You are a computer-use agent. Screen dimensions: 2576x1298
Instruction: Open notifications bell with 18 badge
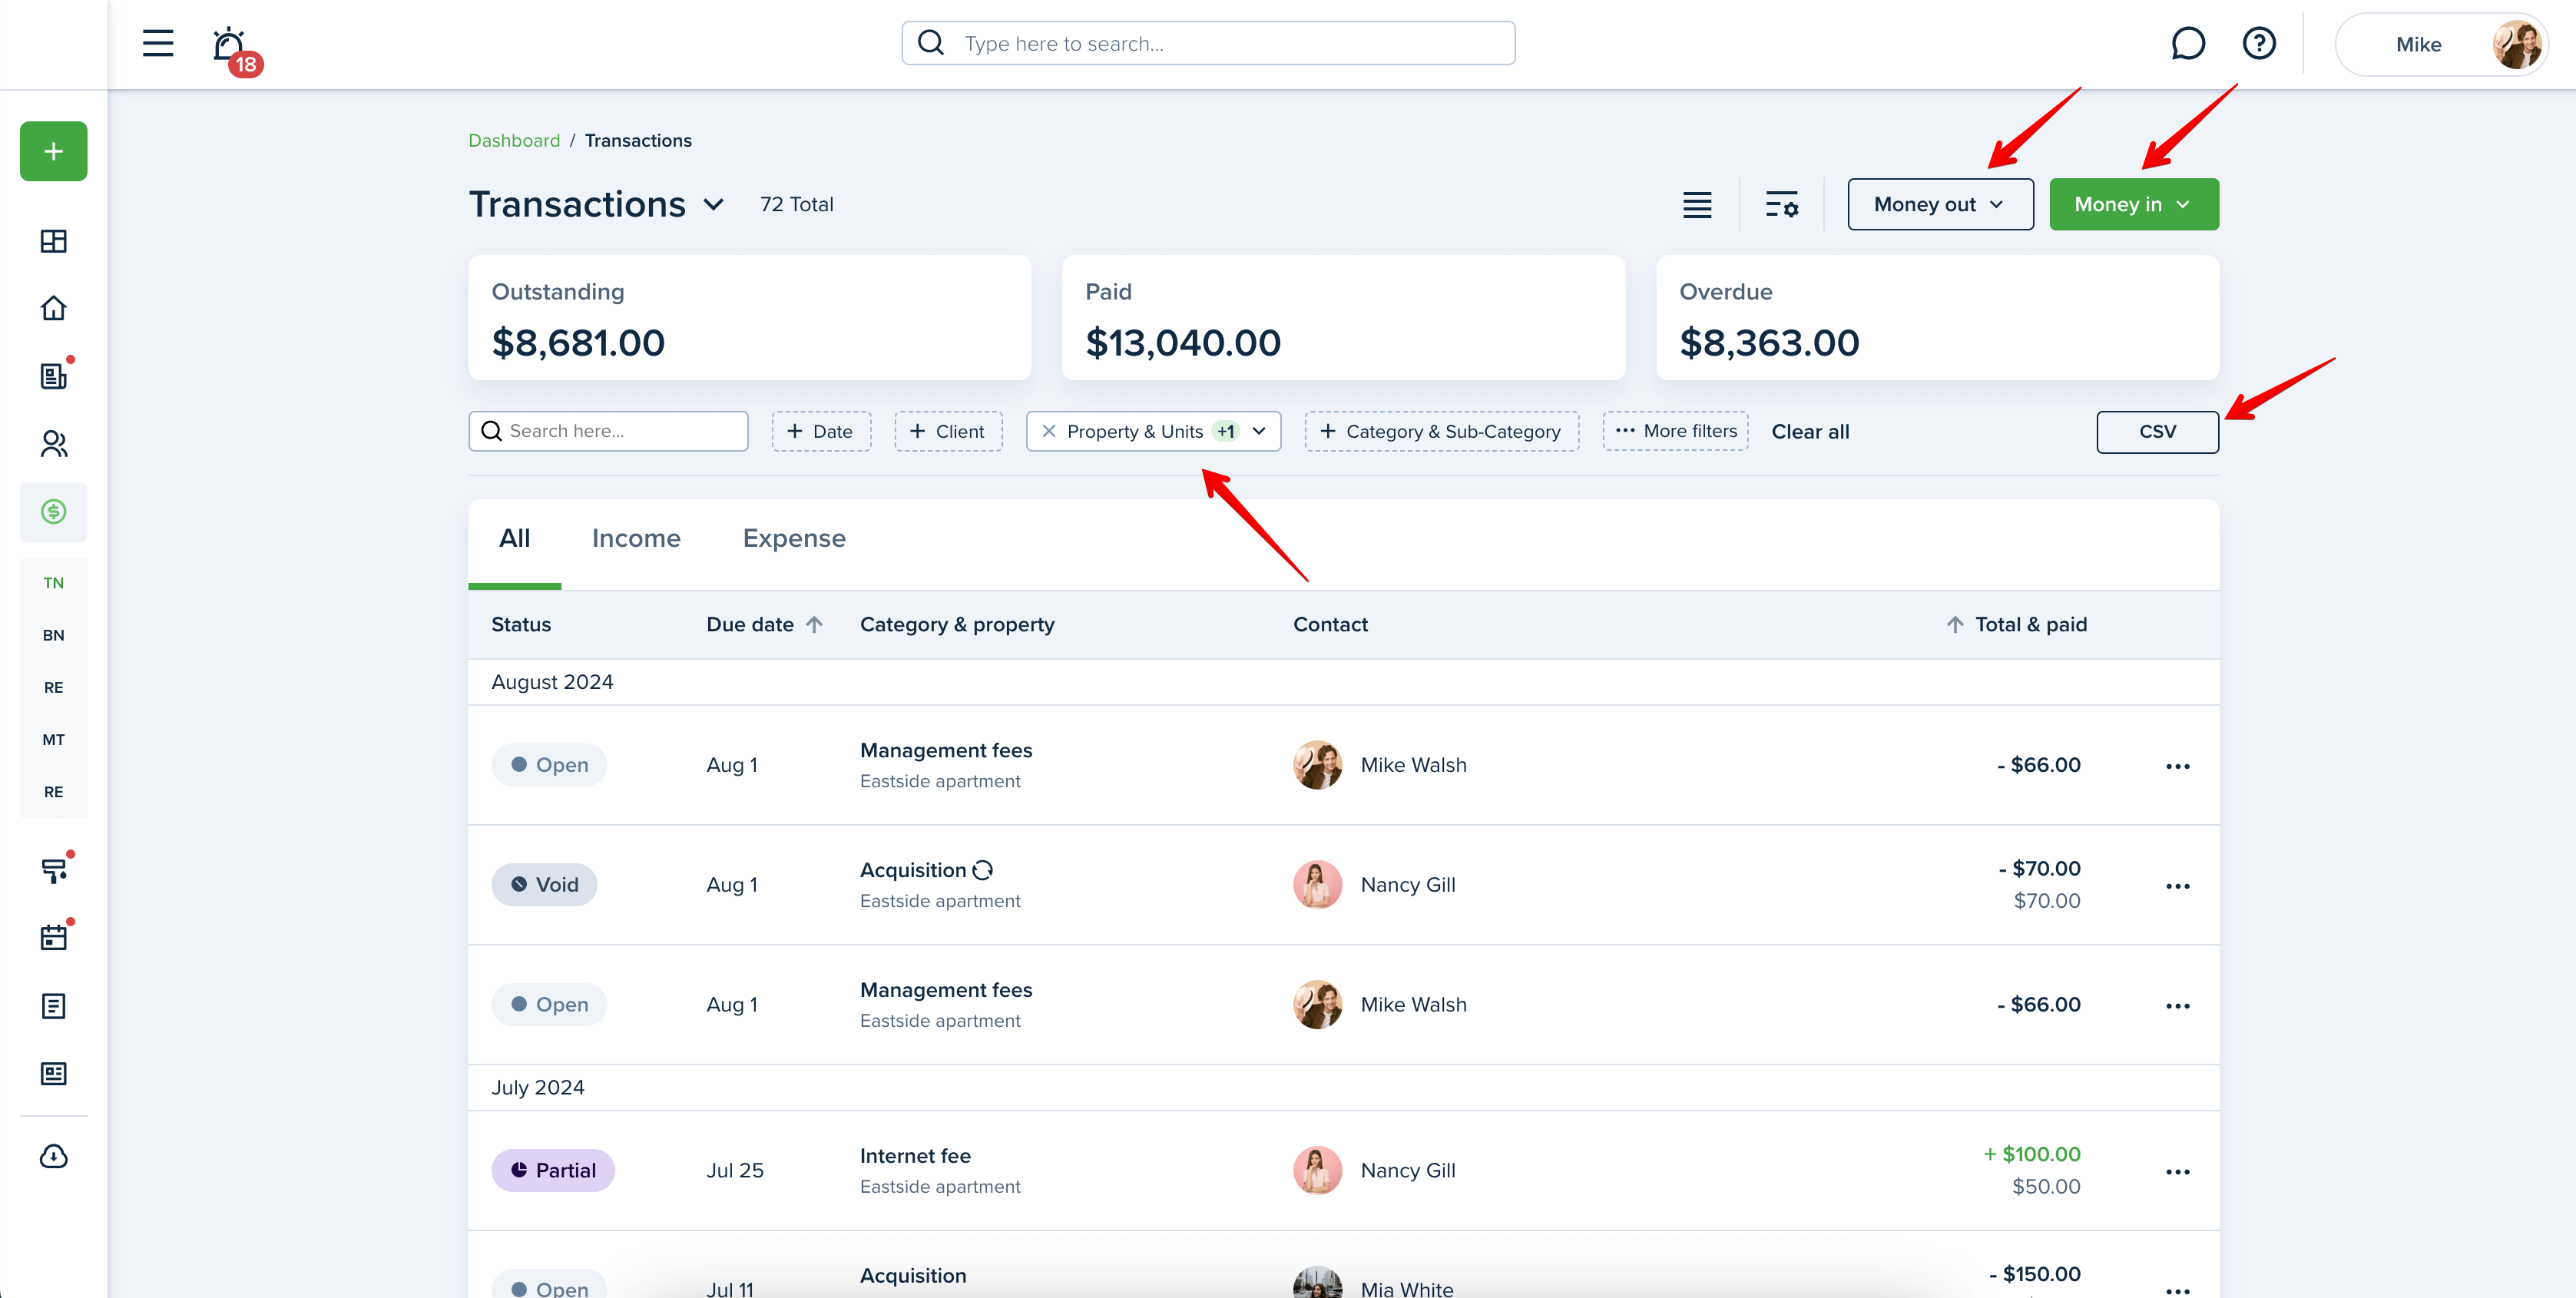pos(236,50)
